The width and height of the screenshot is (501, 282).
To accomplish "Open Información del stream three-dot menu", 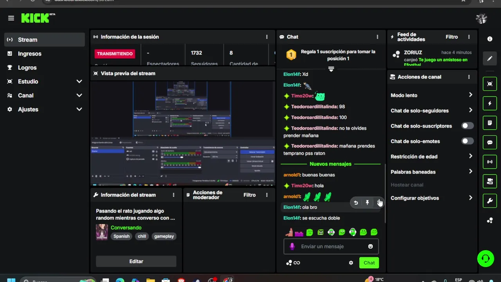I will [173, 195].
